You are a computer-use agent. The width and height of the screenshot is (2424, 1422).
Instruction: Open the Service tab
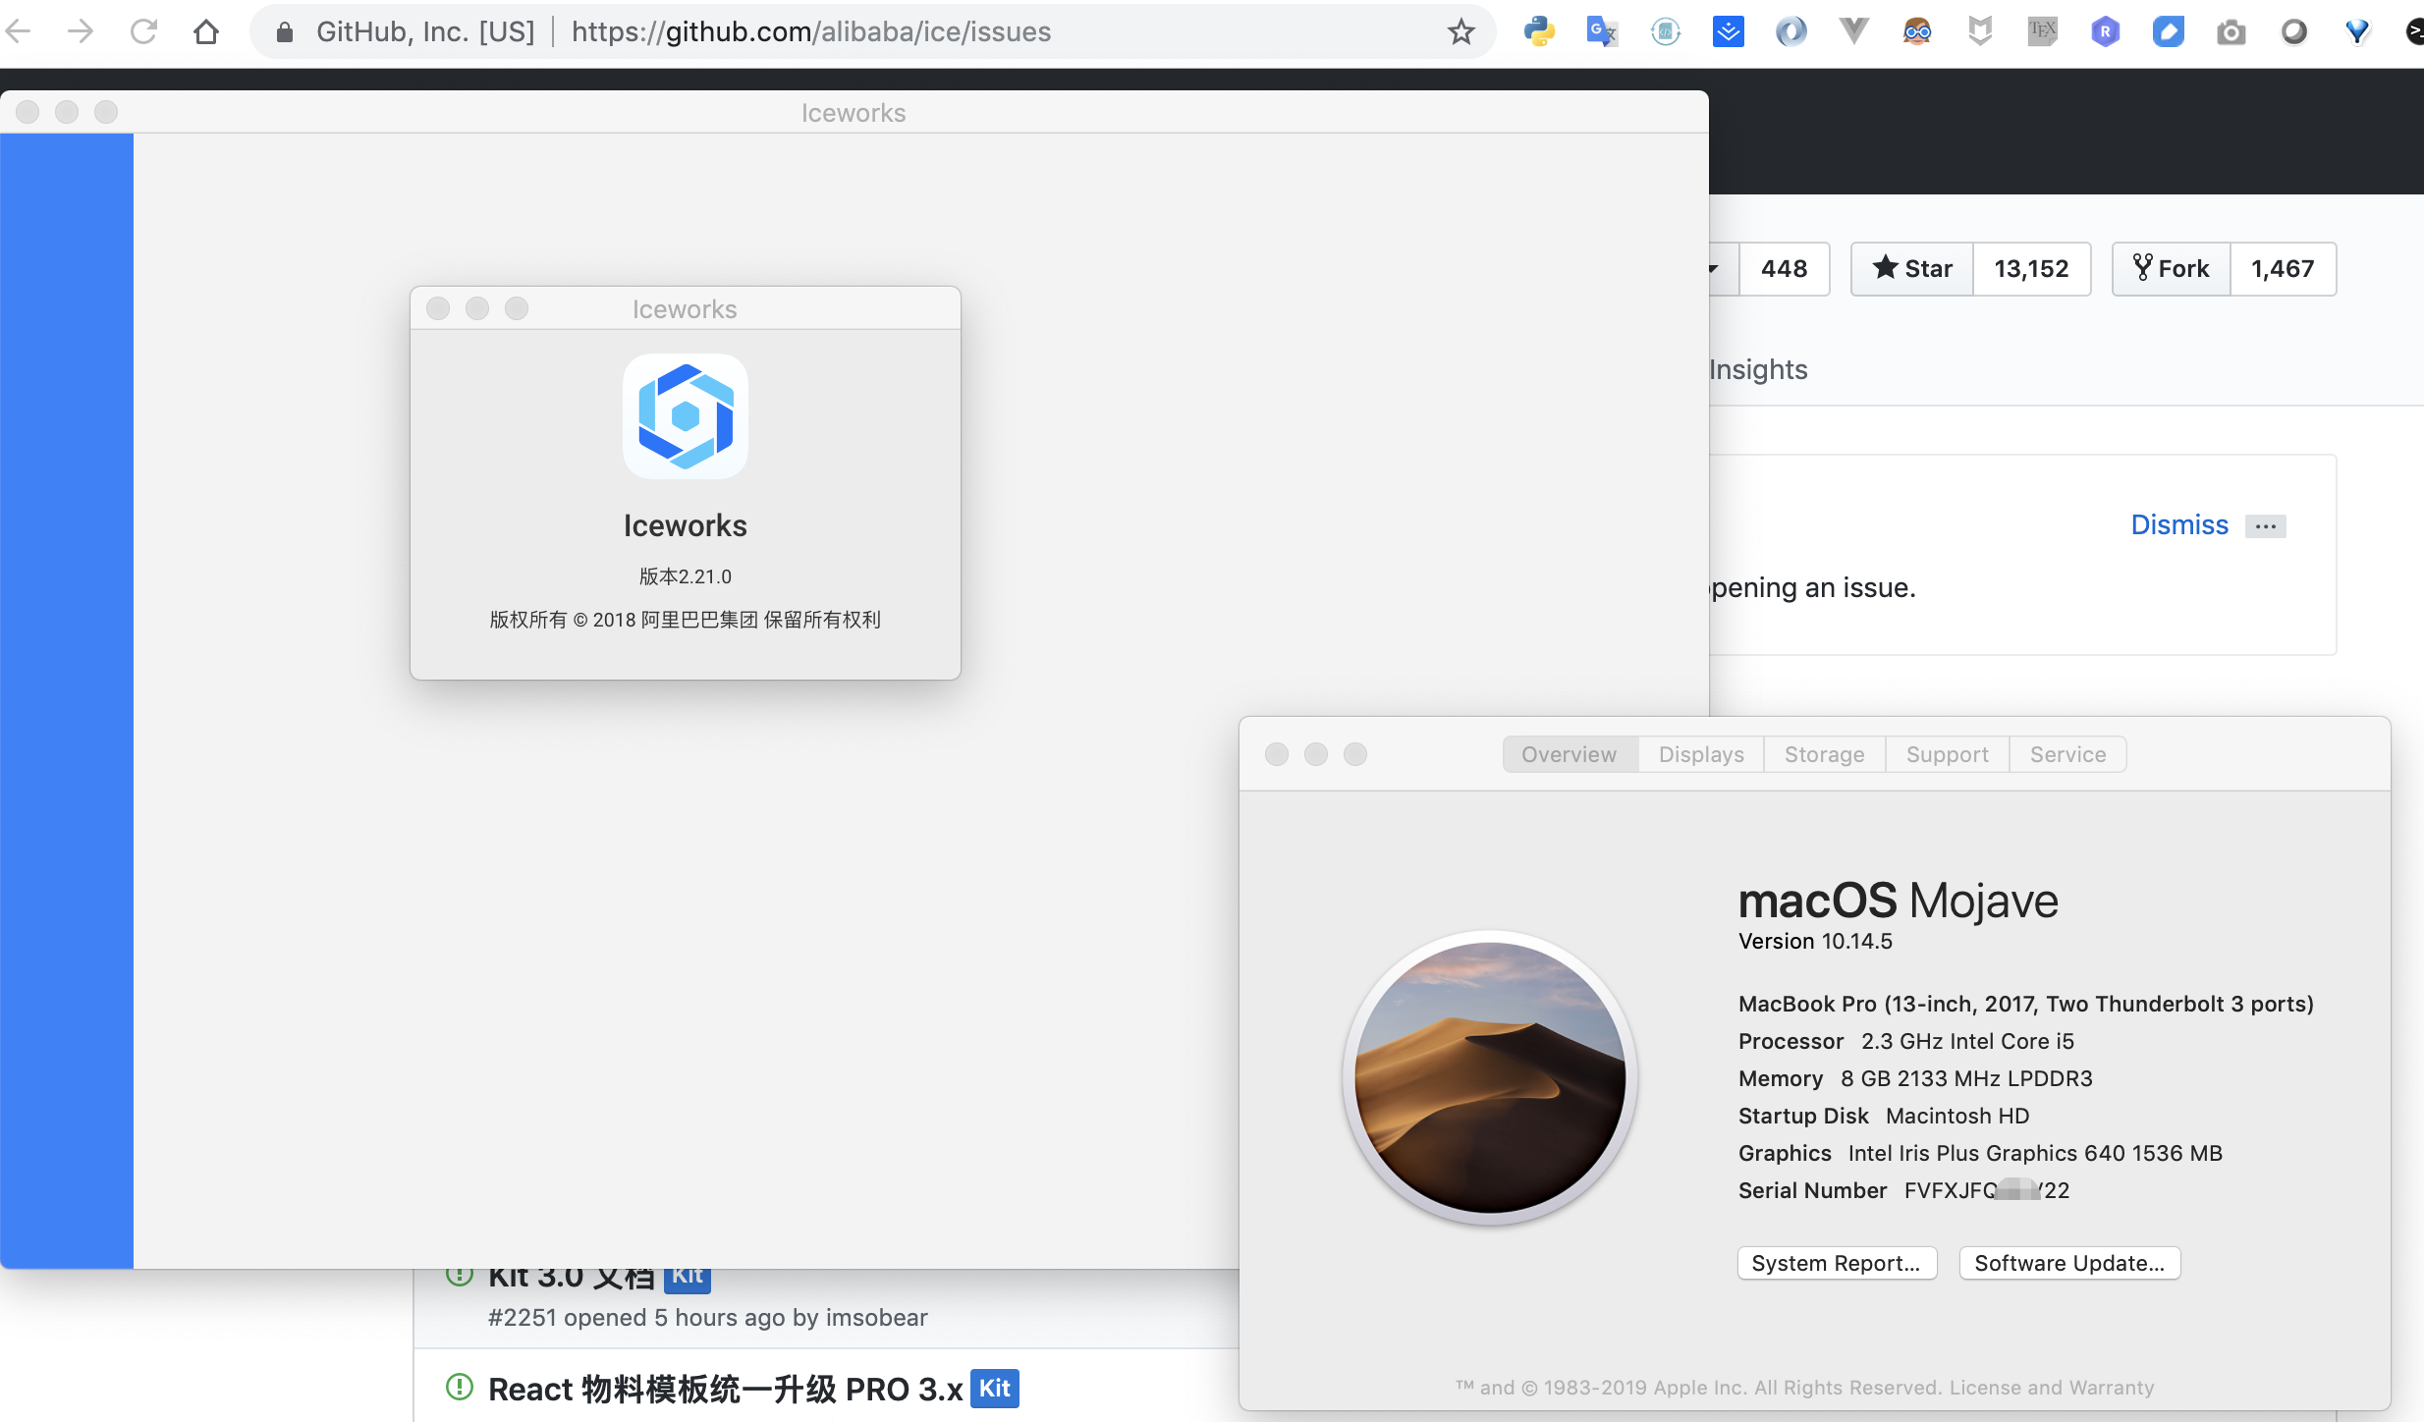pos(2067,754)
